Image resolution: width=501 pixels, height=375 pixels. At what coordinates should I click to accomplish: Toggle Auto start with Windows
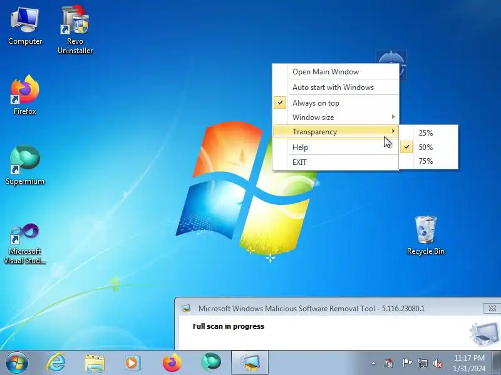(336, 87)
